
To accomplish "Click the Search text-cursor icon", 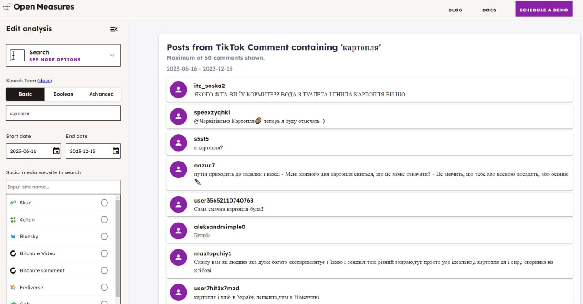I will point(17,56).
